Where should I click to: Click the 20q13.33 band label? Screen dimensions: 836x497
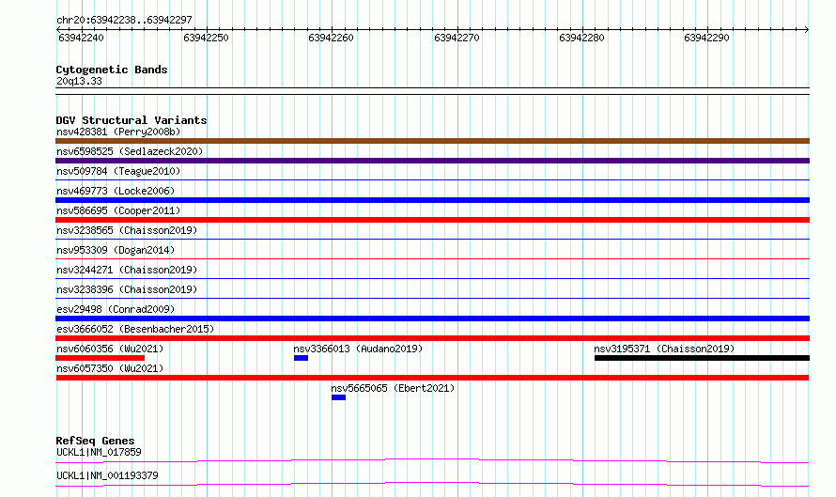(x=79, y=81)
